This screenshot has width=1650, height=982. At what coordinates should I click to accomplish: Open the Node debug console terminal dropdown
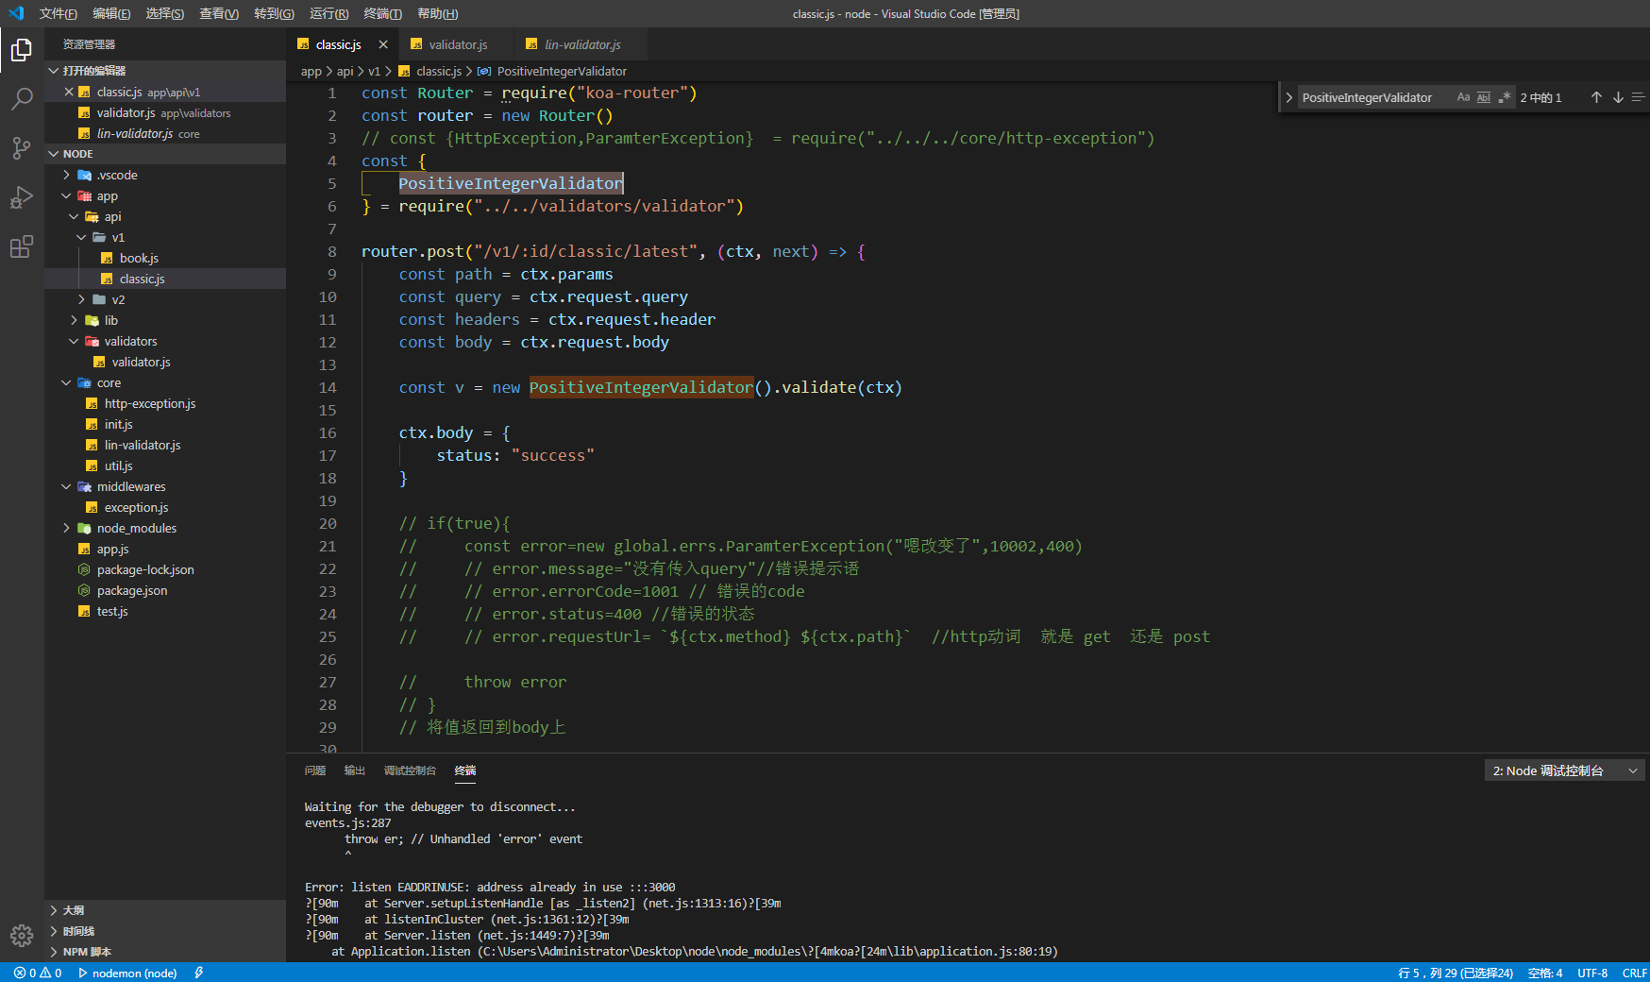tap(1564, 770)
